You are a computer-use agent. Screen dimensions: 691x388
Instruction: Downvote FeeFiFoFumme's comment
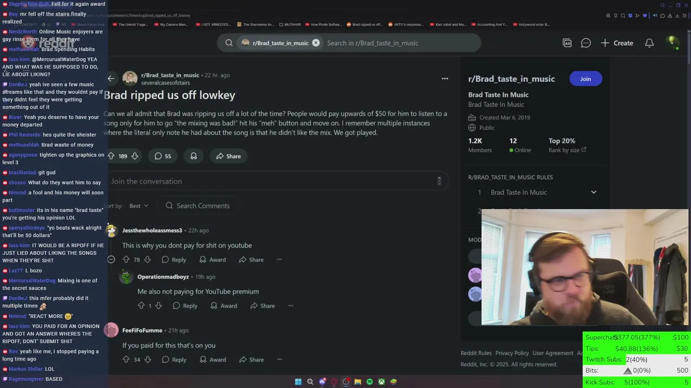[x=147, y=359]
